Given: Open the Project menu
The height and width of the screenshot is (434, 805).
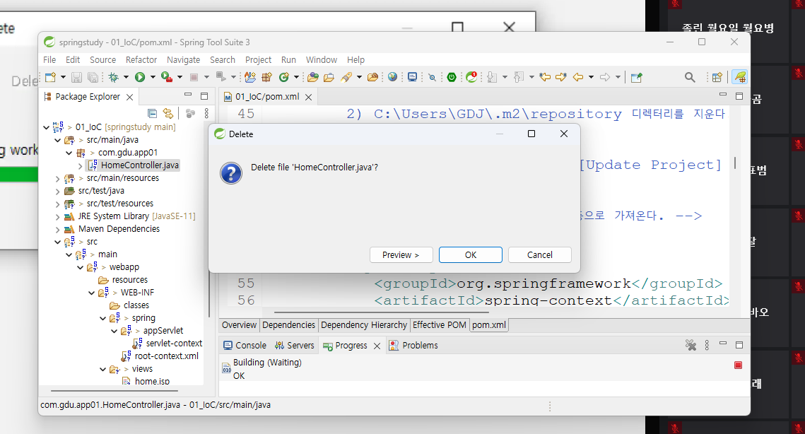Looking at the screenshot, I should point(258,60).
